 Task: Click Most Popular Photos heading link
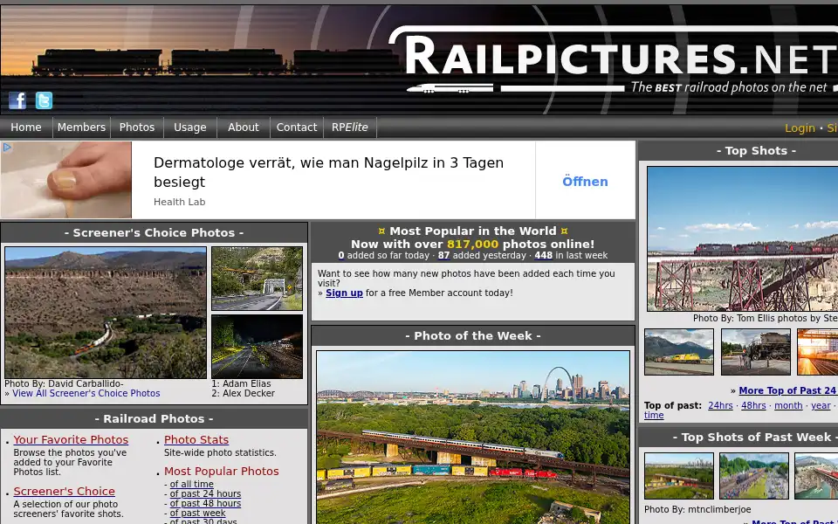click(221, 471)
